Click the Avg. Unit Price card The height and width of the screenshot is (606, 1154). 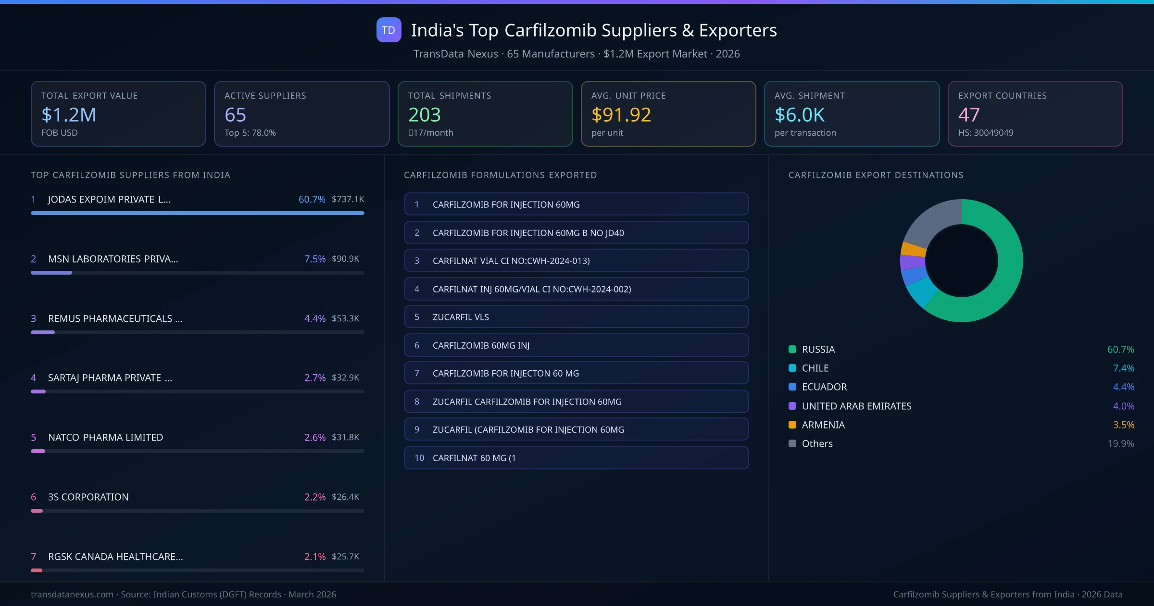[668, 114]
